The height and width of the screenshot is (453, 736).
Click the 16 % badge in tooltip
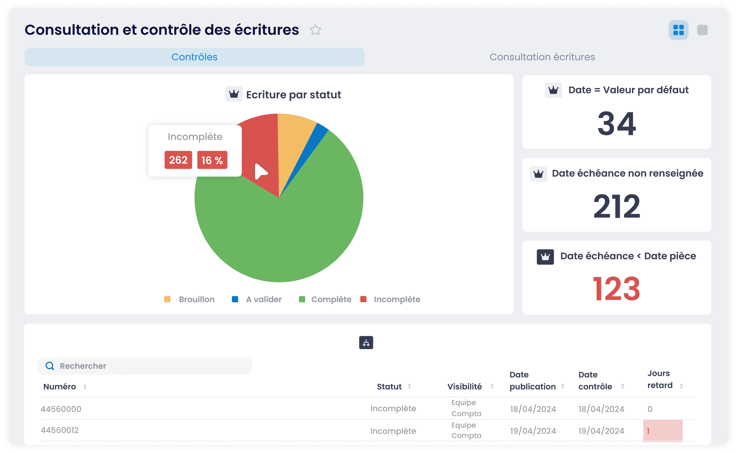pos(212,160)
